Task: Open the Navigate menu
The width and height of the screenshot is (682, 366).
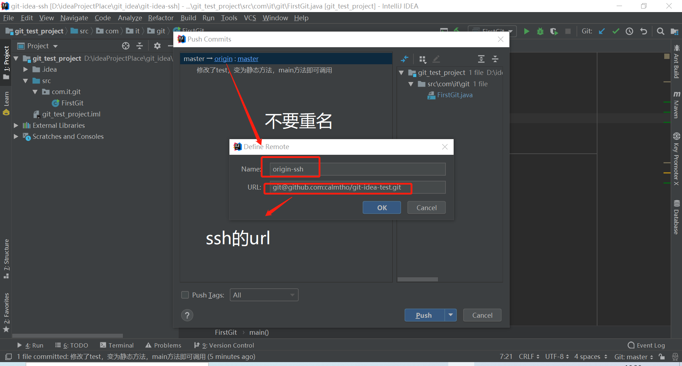Action: click(x=74, y=18)
